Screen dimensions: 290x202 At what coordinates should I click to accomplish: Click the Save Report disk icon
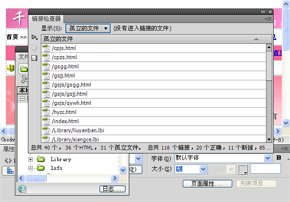point(34,58)
